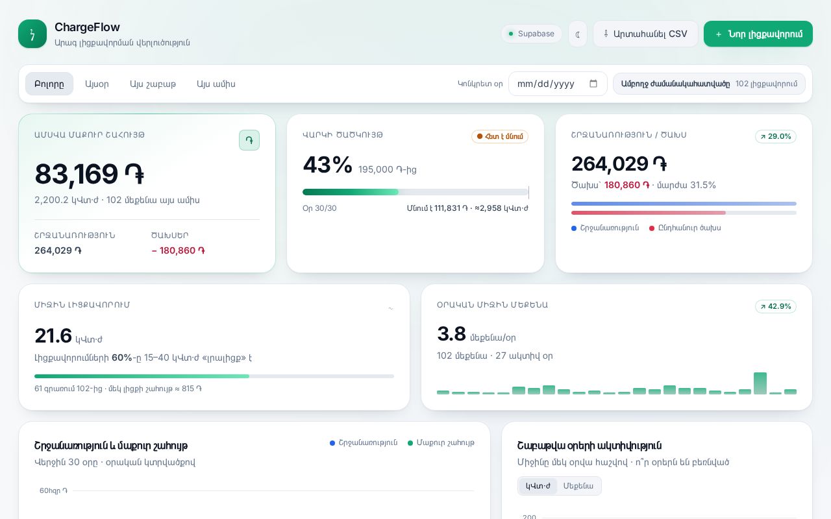Click the red expense progress bar

point(684,213)
